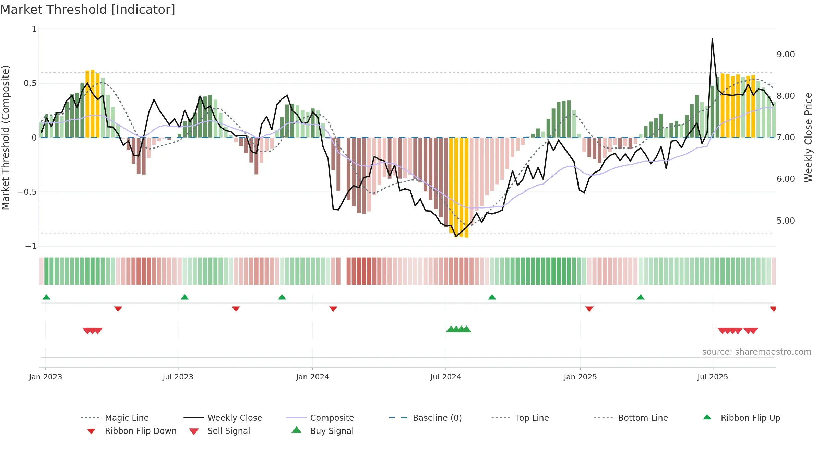823x463 pixels.
Task: Click the 7.00 price tick on right axis
Action: [786, 138]
